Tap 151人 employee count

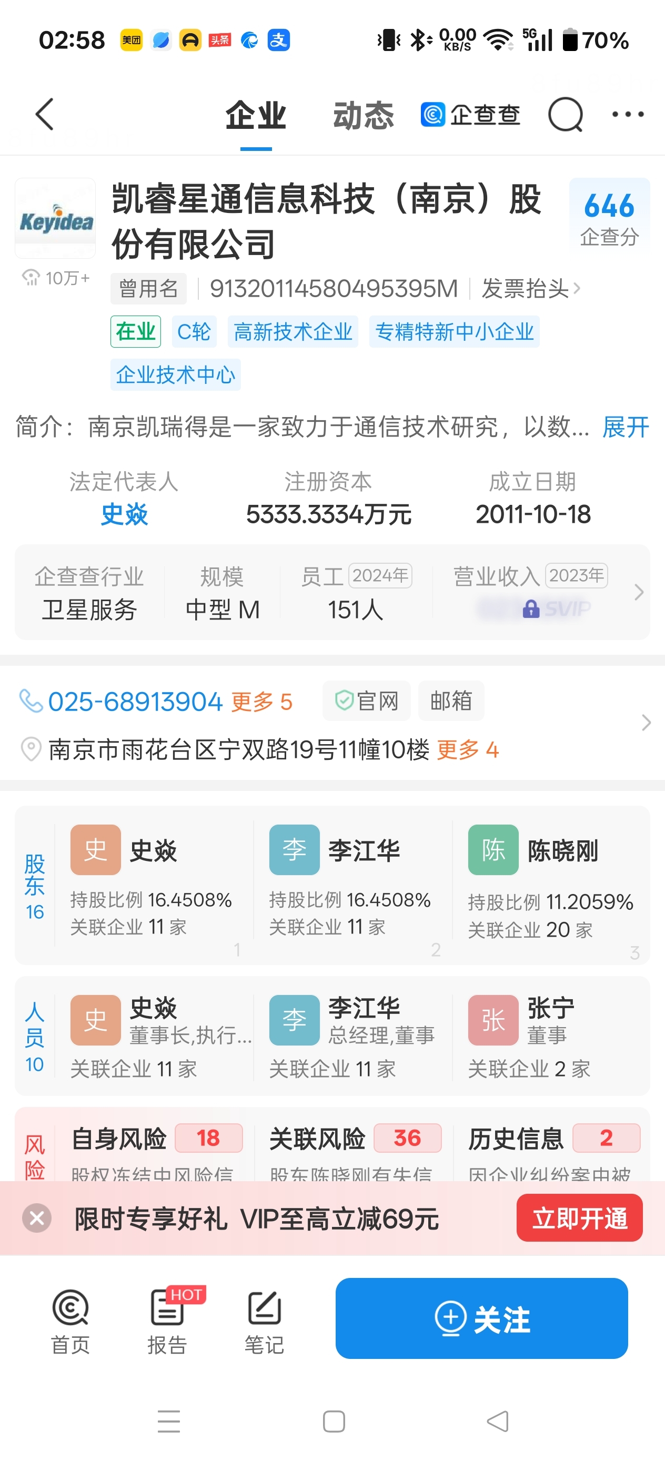point(356,610)
